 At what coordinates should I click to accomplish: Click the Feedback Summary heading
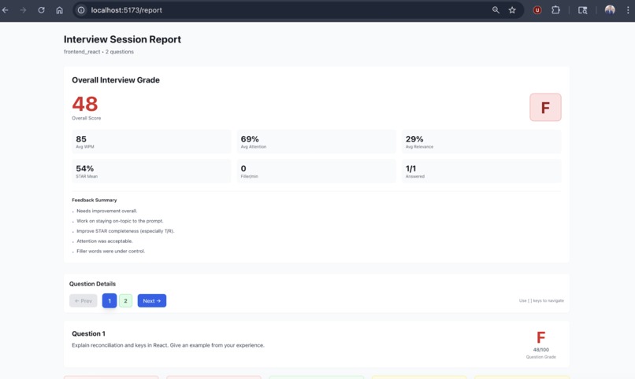pos(94,200)
